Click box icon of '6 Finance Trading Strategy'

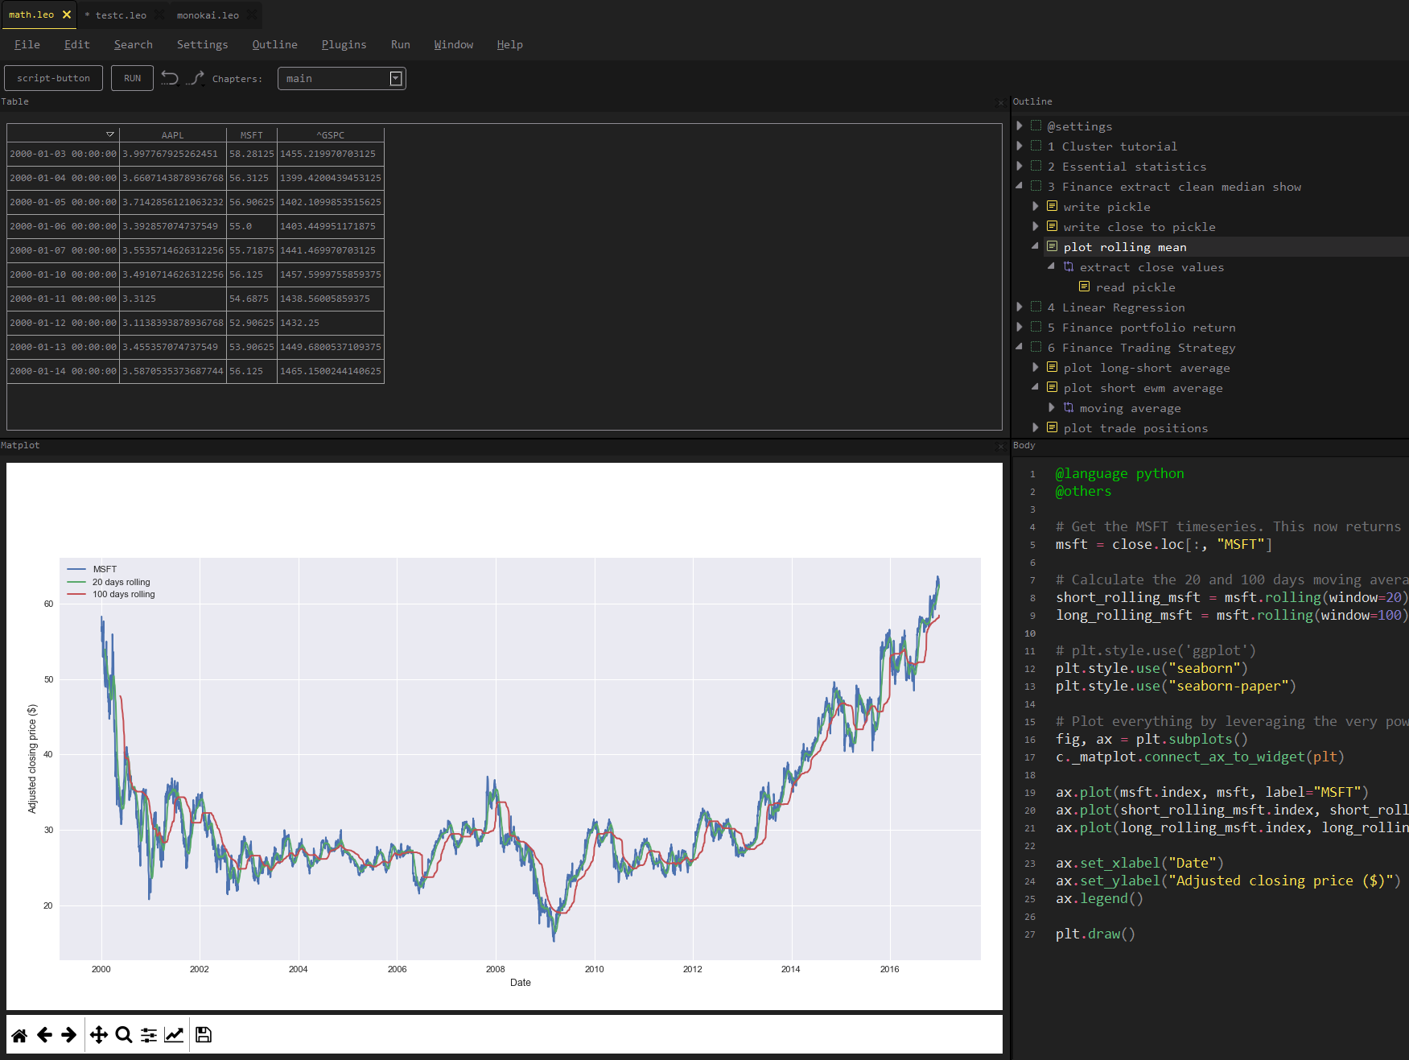click(x=1036, y=347)
